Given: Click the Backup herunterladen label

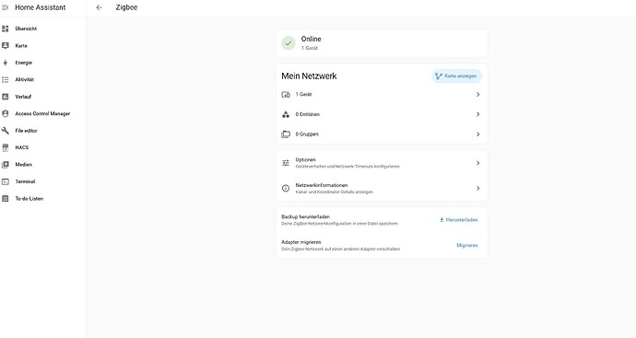Looking at the screenshot, I should [x=305, y=216].
